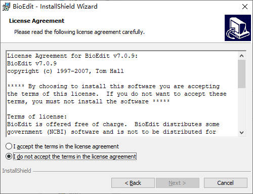This screenshot has width=253, height=194.
Task: Cancel the BioEdit installation
Action: (226, 183)
